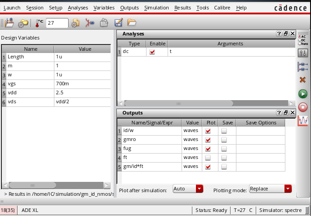Viewport: 311px width, 216px height.
Task: Open the sliders options icon in right sidebar
Action: [x=303, y=53]
